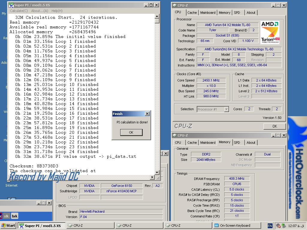Open the About...(A) menu in Super PI
Viewport: 307px width, 230px height.
point(40,11)
